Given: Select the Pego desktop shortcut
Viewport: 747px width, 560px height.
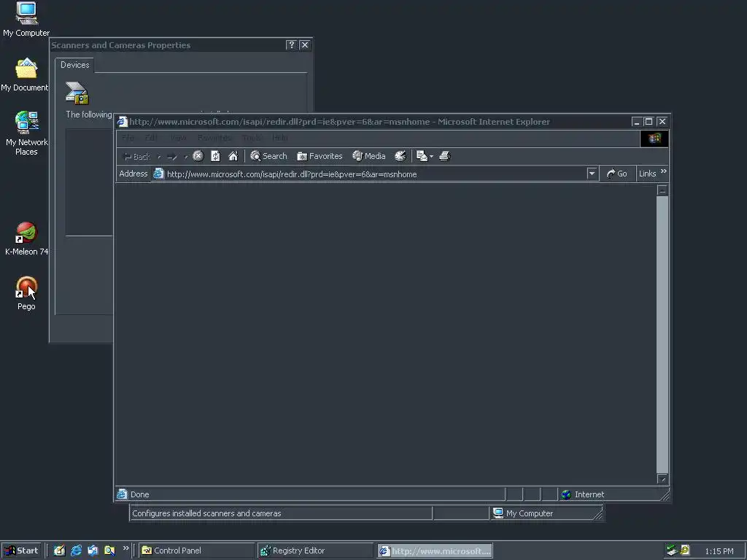Looking at the screenshot, I should [26, 294].
